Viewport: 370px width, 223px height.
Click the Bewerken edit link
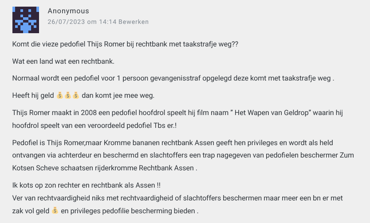click(x=134, y=22)
